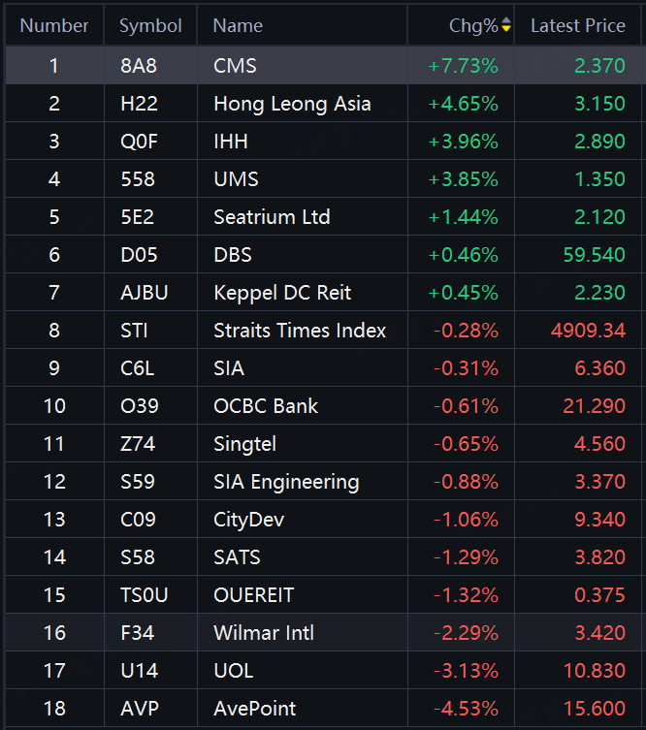646x730 pixels.
Task: Select symbol 8A8
Action: (x=139, y=66)
